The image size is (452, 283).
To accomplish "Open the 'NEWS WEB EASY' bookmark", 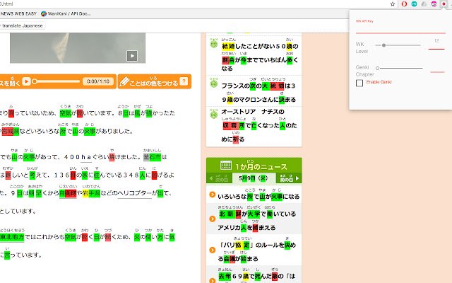I will 18,13.
